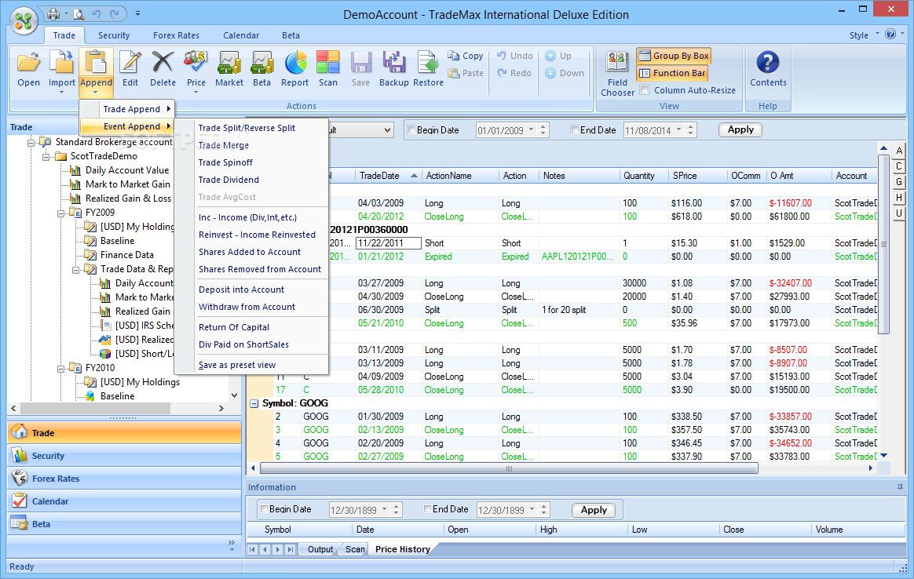Toggle End Date checkbox in Information panel
914x579 pixels.
coord(427,509)
